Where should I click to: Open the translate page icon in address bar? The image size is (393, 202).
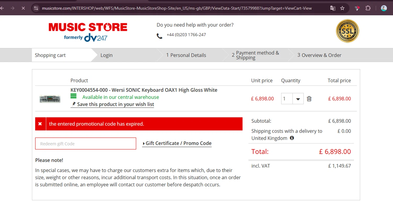point(333,8)
